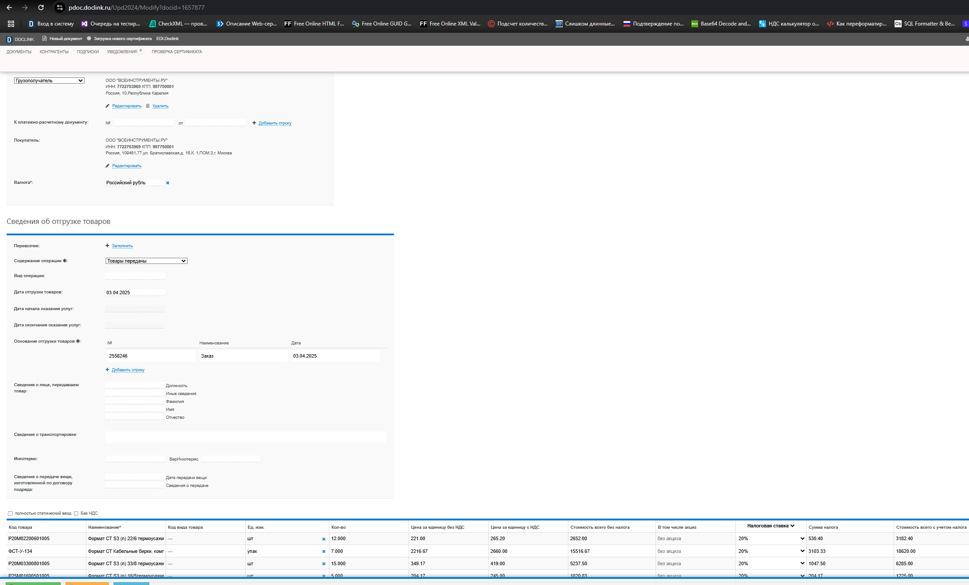The width and height of the screenshot is (969, 585).
Task: Open 'Слишком длинные...' bookmark
Action: pyautogui.click(x=585, y=24)
